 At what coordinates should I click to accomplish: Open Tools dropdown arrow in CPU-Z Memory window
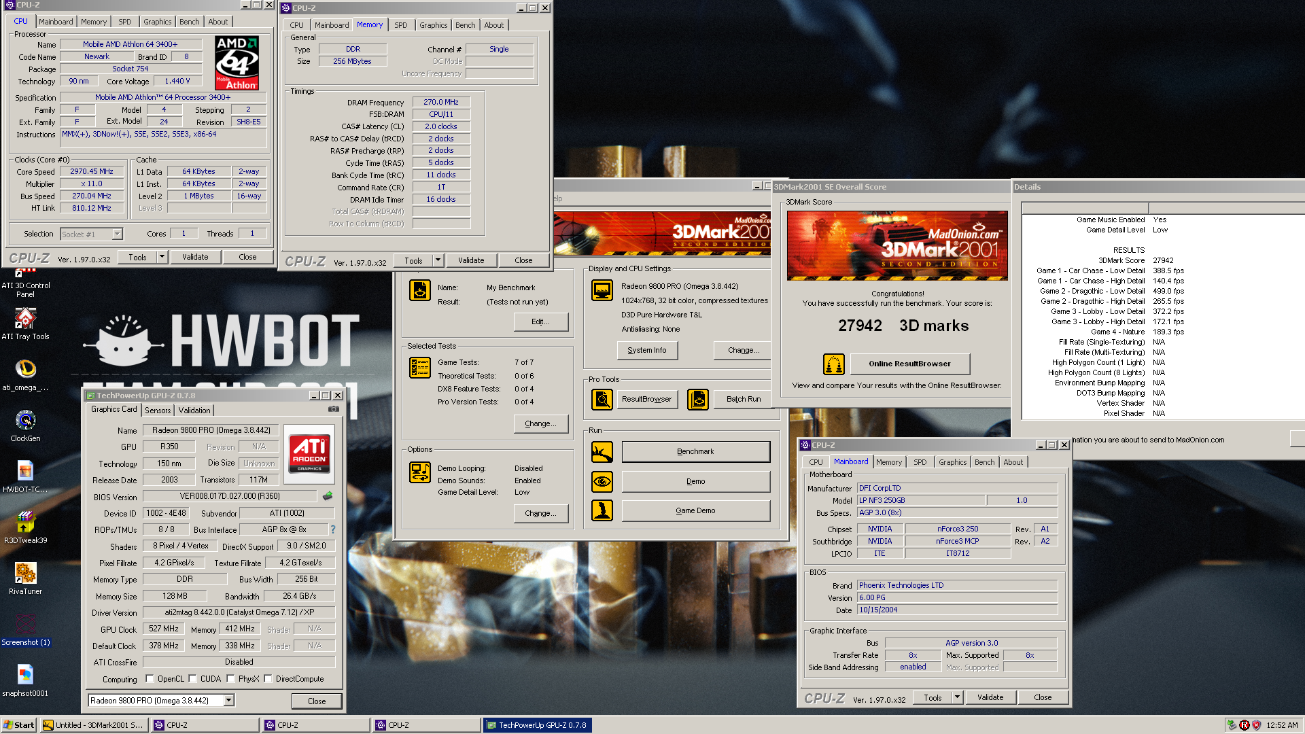pyautogui.click(x=438, y=260)
